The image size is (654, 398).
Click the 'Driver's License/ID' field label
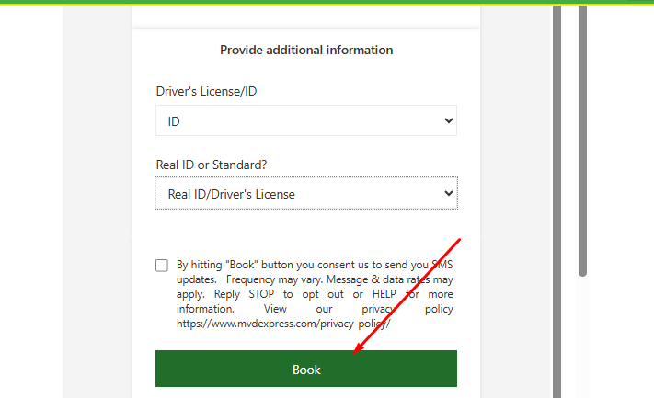[x=206, y=91]
